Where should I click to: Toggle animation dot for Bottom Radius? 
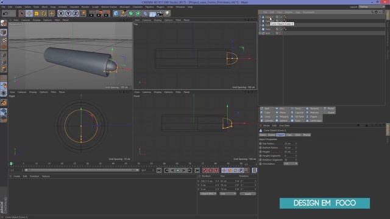pos(260,147)
